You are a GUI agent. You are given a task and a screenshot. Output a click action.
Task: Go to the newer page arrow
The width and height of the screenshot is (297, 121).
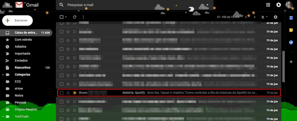tap(246, 17)
